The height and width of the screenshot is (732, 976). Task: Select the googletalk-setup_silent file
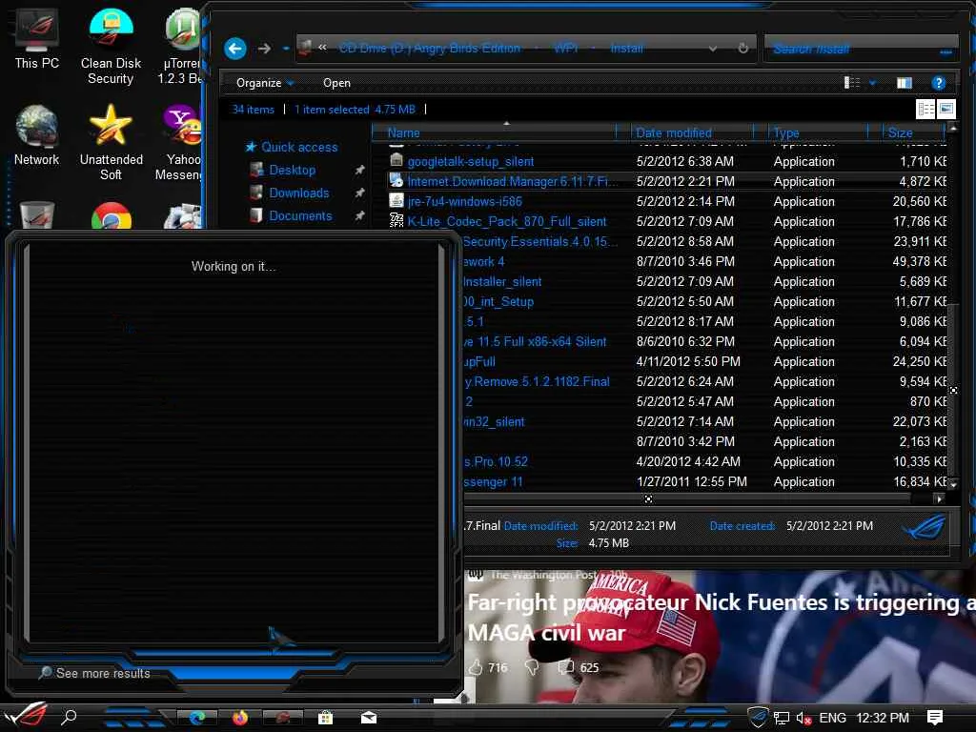(x=471, y=161)
